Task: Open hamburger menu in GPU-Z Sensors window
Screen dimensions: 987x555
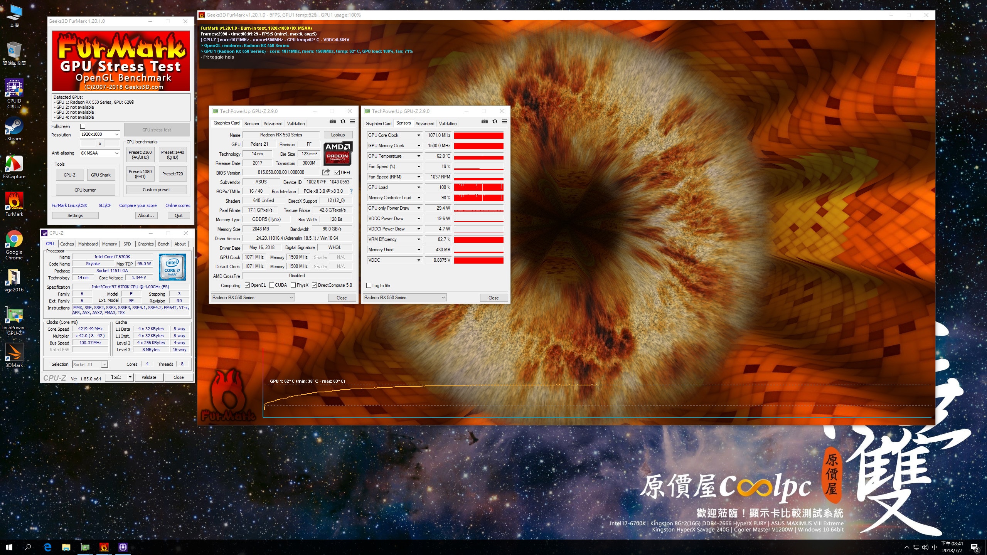Action: pos(504,121)
